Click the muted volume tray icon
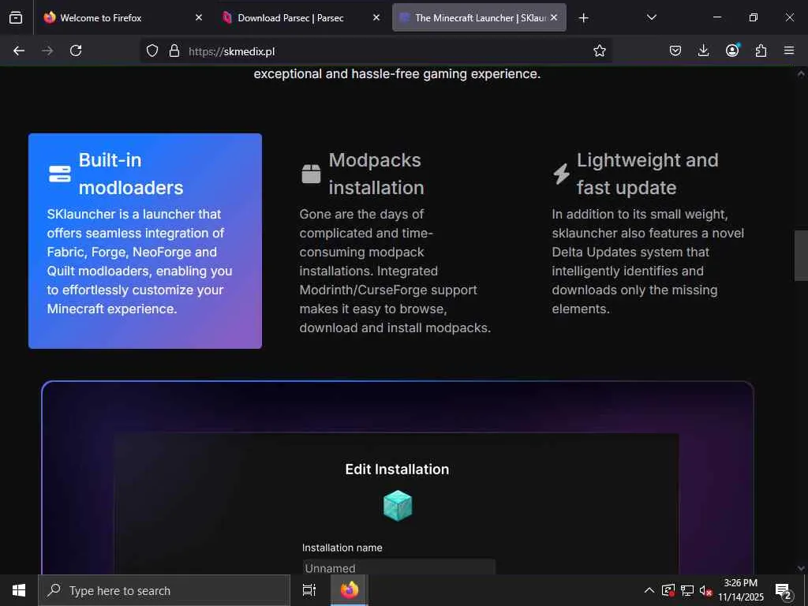This screenshot has width=808, height=606. tap(705, 590)
